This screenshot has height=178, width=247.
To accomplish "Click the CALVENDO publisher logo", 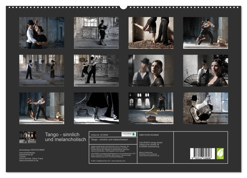I will pos(128,134).
